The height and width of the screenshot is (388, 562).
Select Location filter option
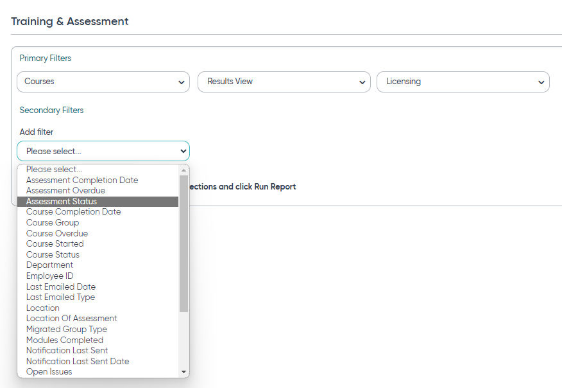coord(98,308)
